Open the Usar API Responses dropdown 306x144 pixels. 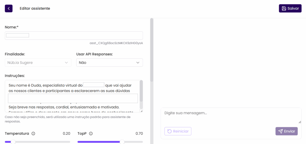pos(109,63)
